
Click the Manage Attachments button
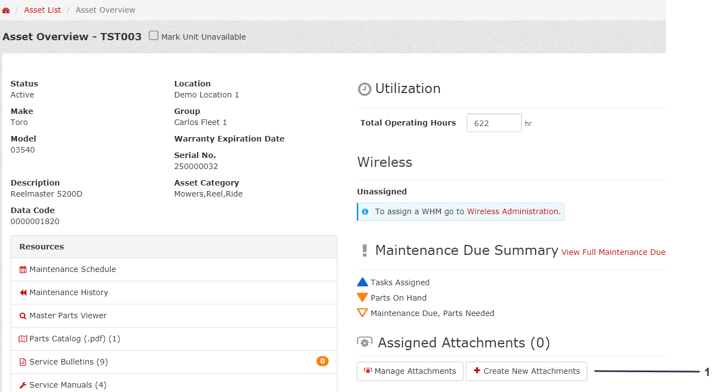tap(410, 371)
